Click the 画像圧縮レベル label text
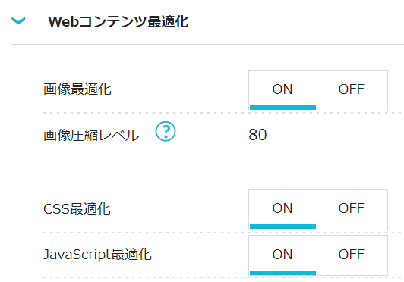This screenshot has height=282, width=404. (x=91, y=135)
